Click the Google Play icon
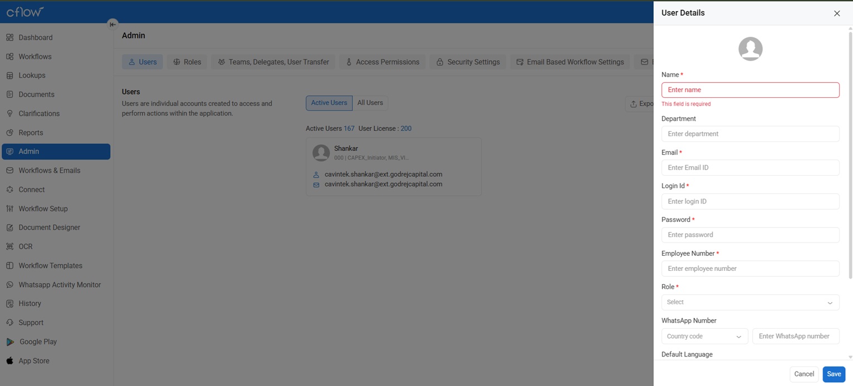 tap(10, 342)
